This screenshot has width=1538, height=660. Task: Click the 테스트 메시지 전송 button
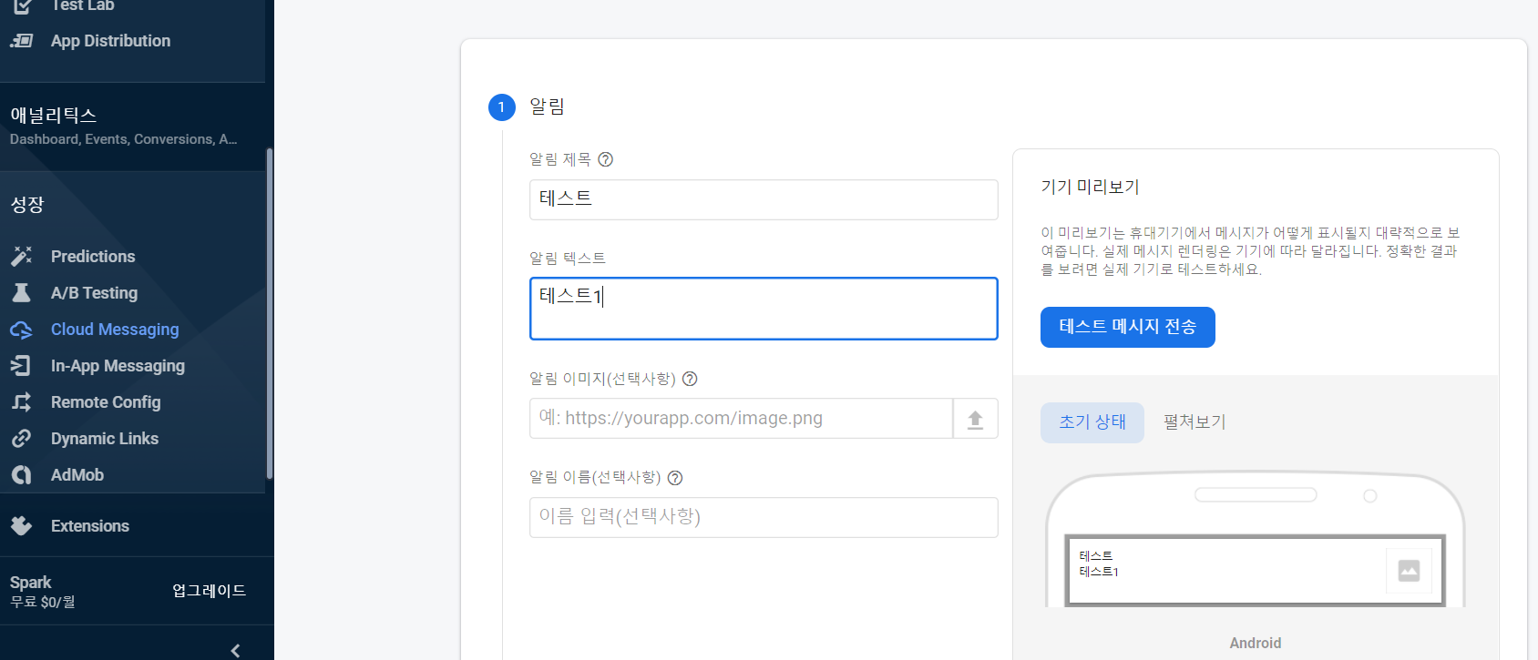pyautogui.click(x=1128, y=327)
